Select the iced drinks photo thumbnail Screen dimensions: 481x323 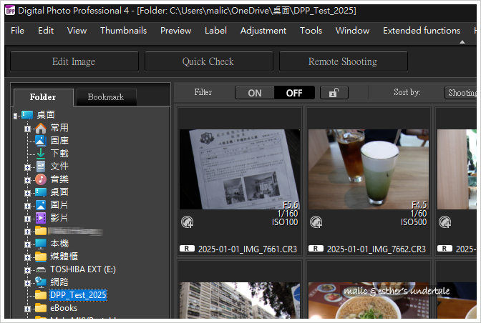pyautogui.click(x=369, y=169)
